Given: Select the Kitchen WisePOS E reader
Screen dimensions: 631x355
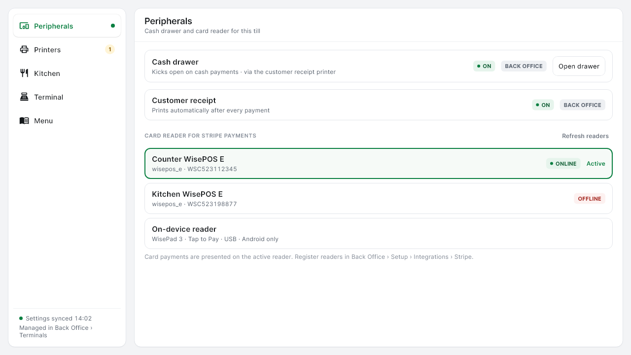Looking at the screenshot, I should [379, 199].
